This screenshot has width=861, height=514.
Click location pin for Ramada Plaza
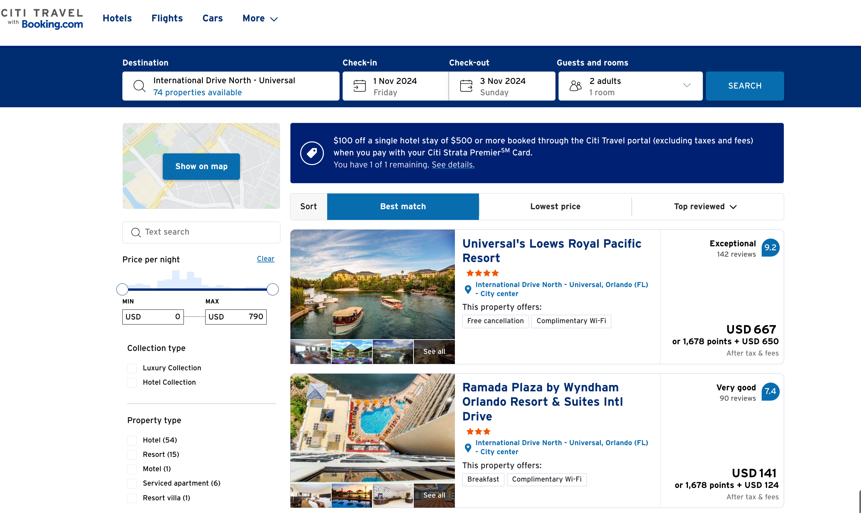[x=468, y=447]
